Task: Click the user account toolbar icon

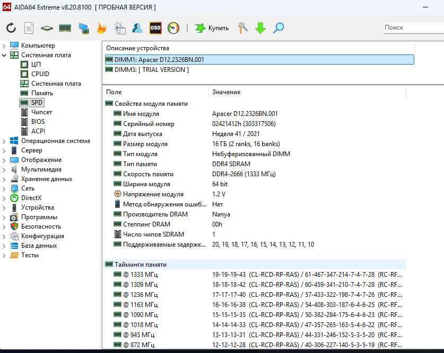Action: pos(137,28)
